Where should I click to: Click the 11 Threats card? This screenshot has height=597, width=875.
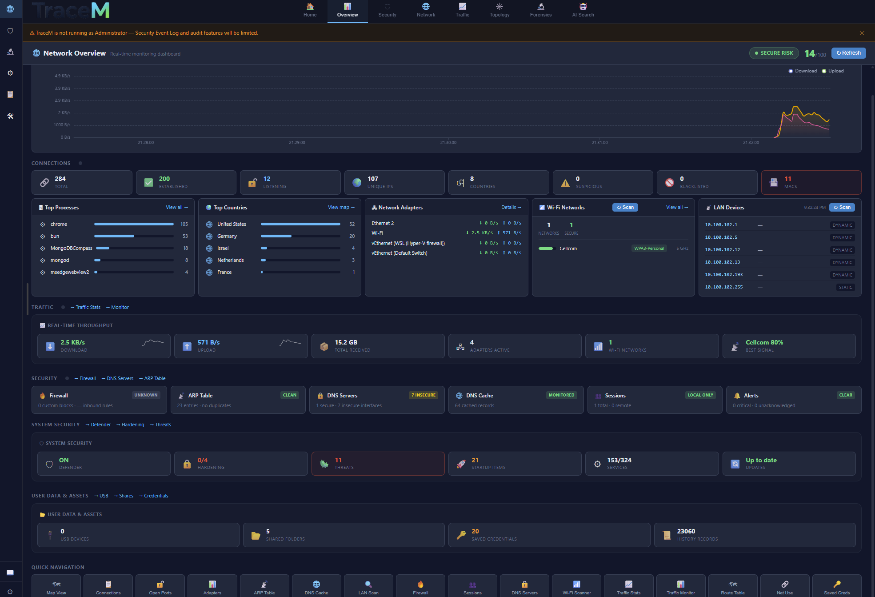[378, 464]
